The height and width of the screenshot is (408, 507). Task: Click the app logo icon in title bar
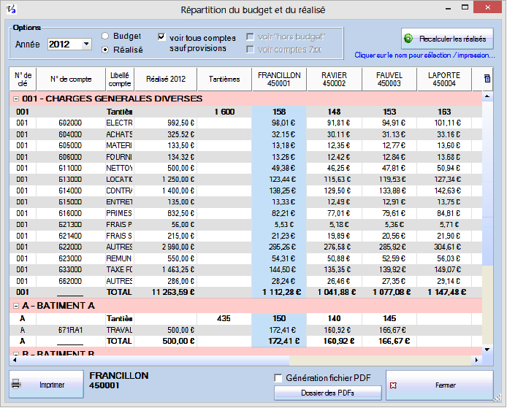(x=11, y=9)
